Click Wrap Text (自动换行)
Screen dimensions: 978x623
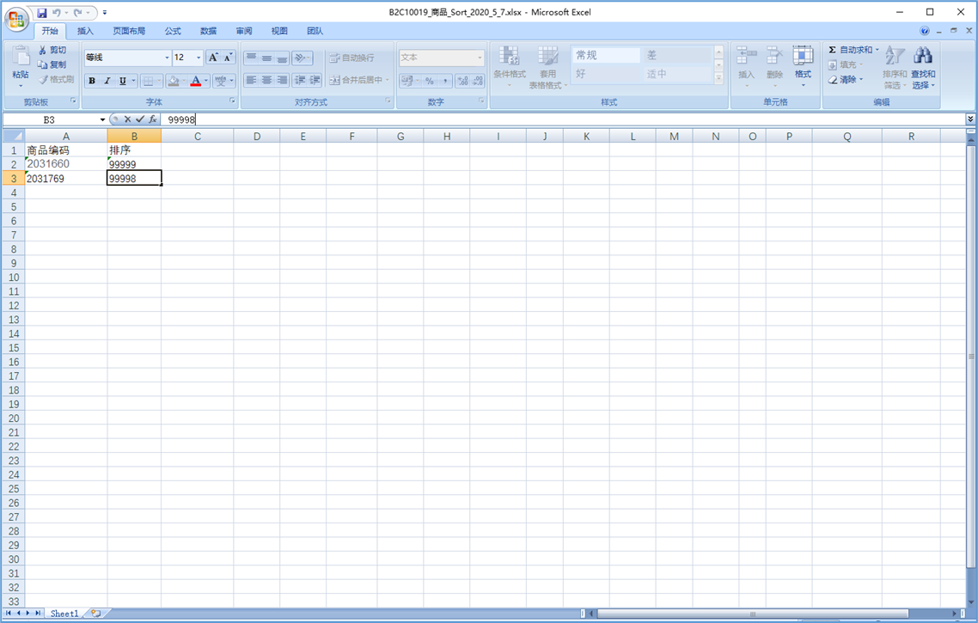[x=352, y=58]
